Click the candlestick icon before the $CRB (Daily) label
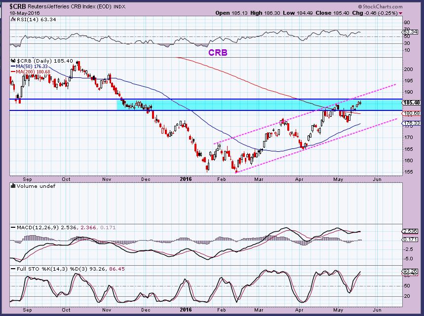This screenshot has height=316, width=424. point(13,61)
